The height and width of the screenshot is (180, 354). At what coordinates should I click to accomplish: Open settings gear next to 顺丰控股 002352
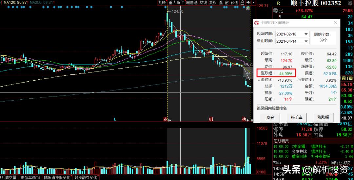[x=351, y=3]
